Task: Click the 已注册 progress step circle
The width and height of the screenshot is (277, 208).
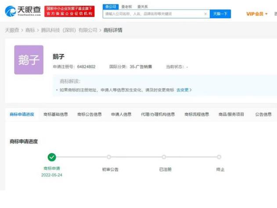Action: point(164,157)
